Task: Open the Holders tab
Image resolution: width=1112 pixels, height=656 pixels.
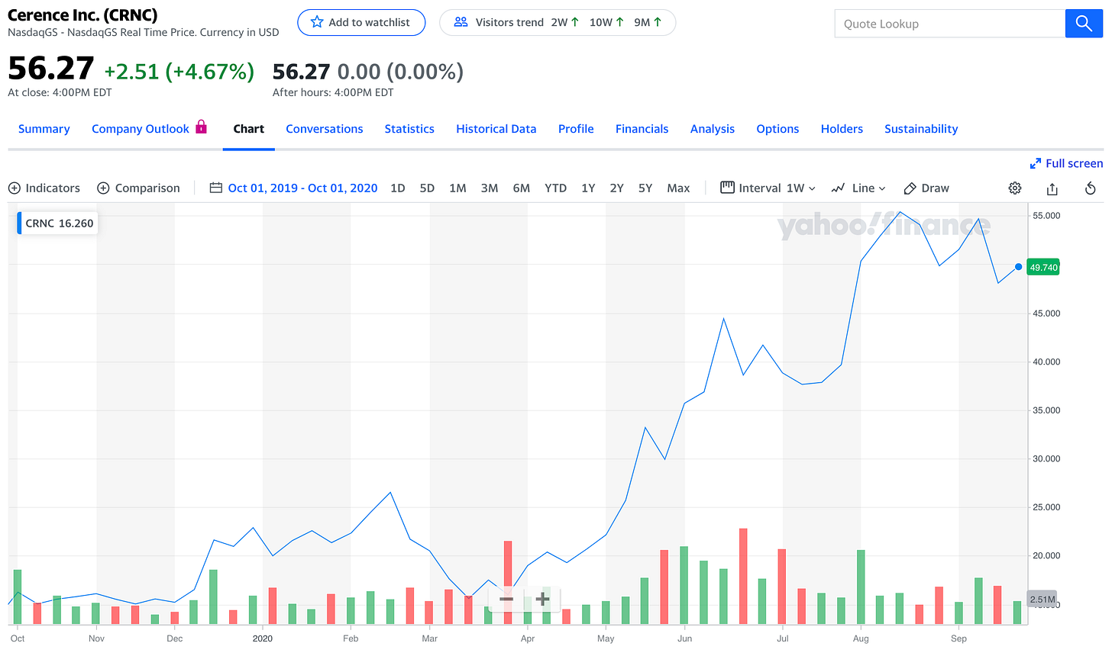Action: tap(842, 129)
